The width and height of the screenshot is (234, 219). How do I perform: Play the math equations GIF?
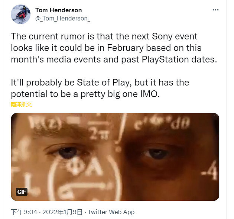(x=115, y=157)
